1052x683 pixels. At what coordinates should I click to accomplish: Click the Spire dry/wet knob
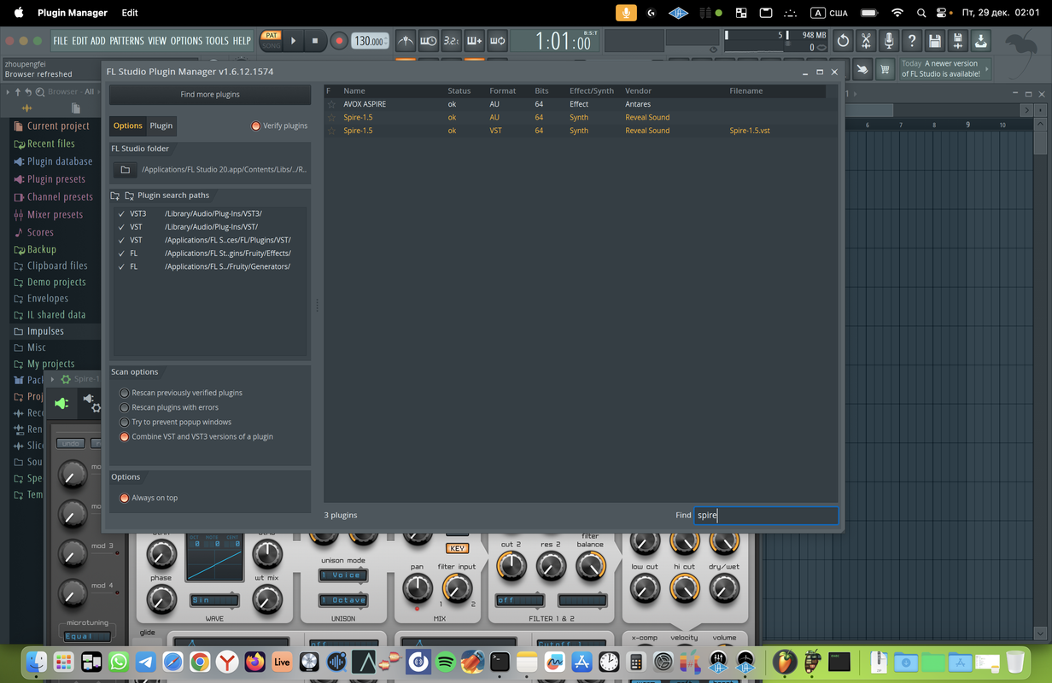point(724,587)
